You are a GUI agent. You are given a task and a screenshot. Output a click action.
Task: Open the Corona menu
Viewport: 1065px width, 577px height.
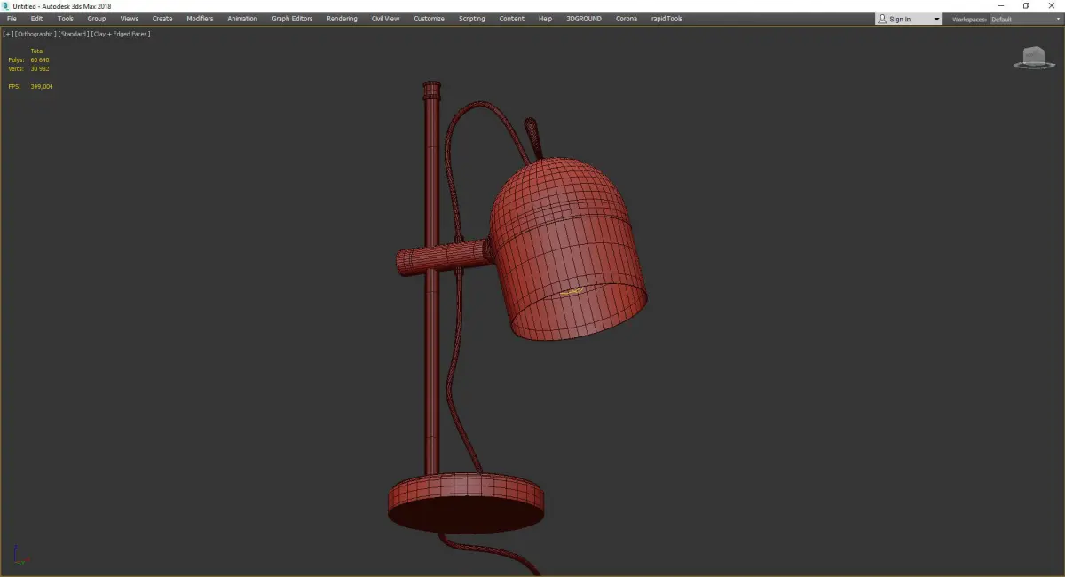point(627,19)
